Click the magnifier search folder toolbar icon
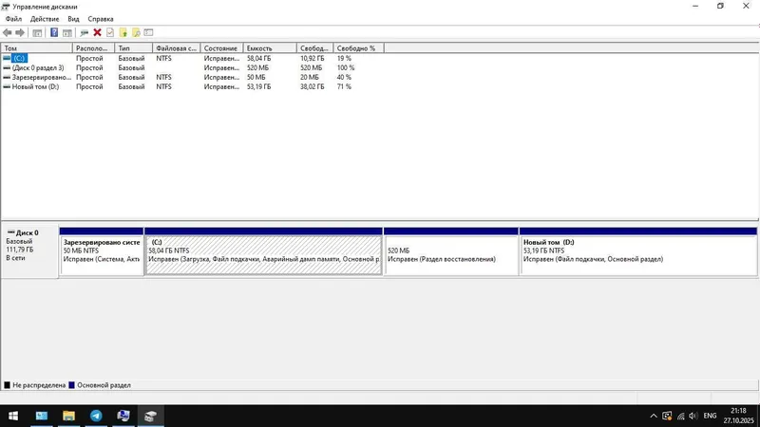Viewport: 760px width, 427px height. point(136,32)
